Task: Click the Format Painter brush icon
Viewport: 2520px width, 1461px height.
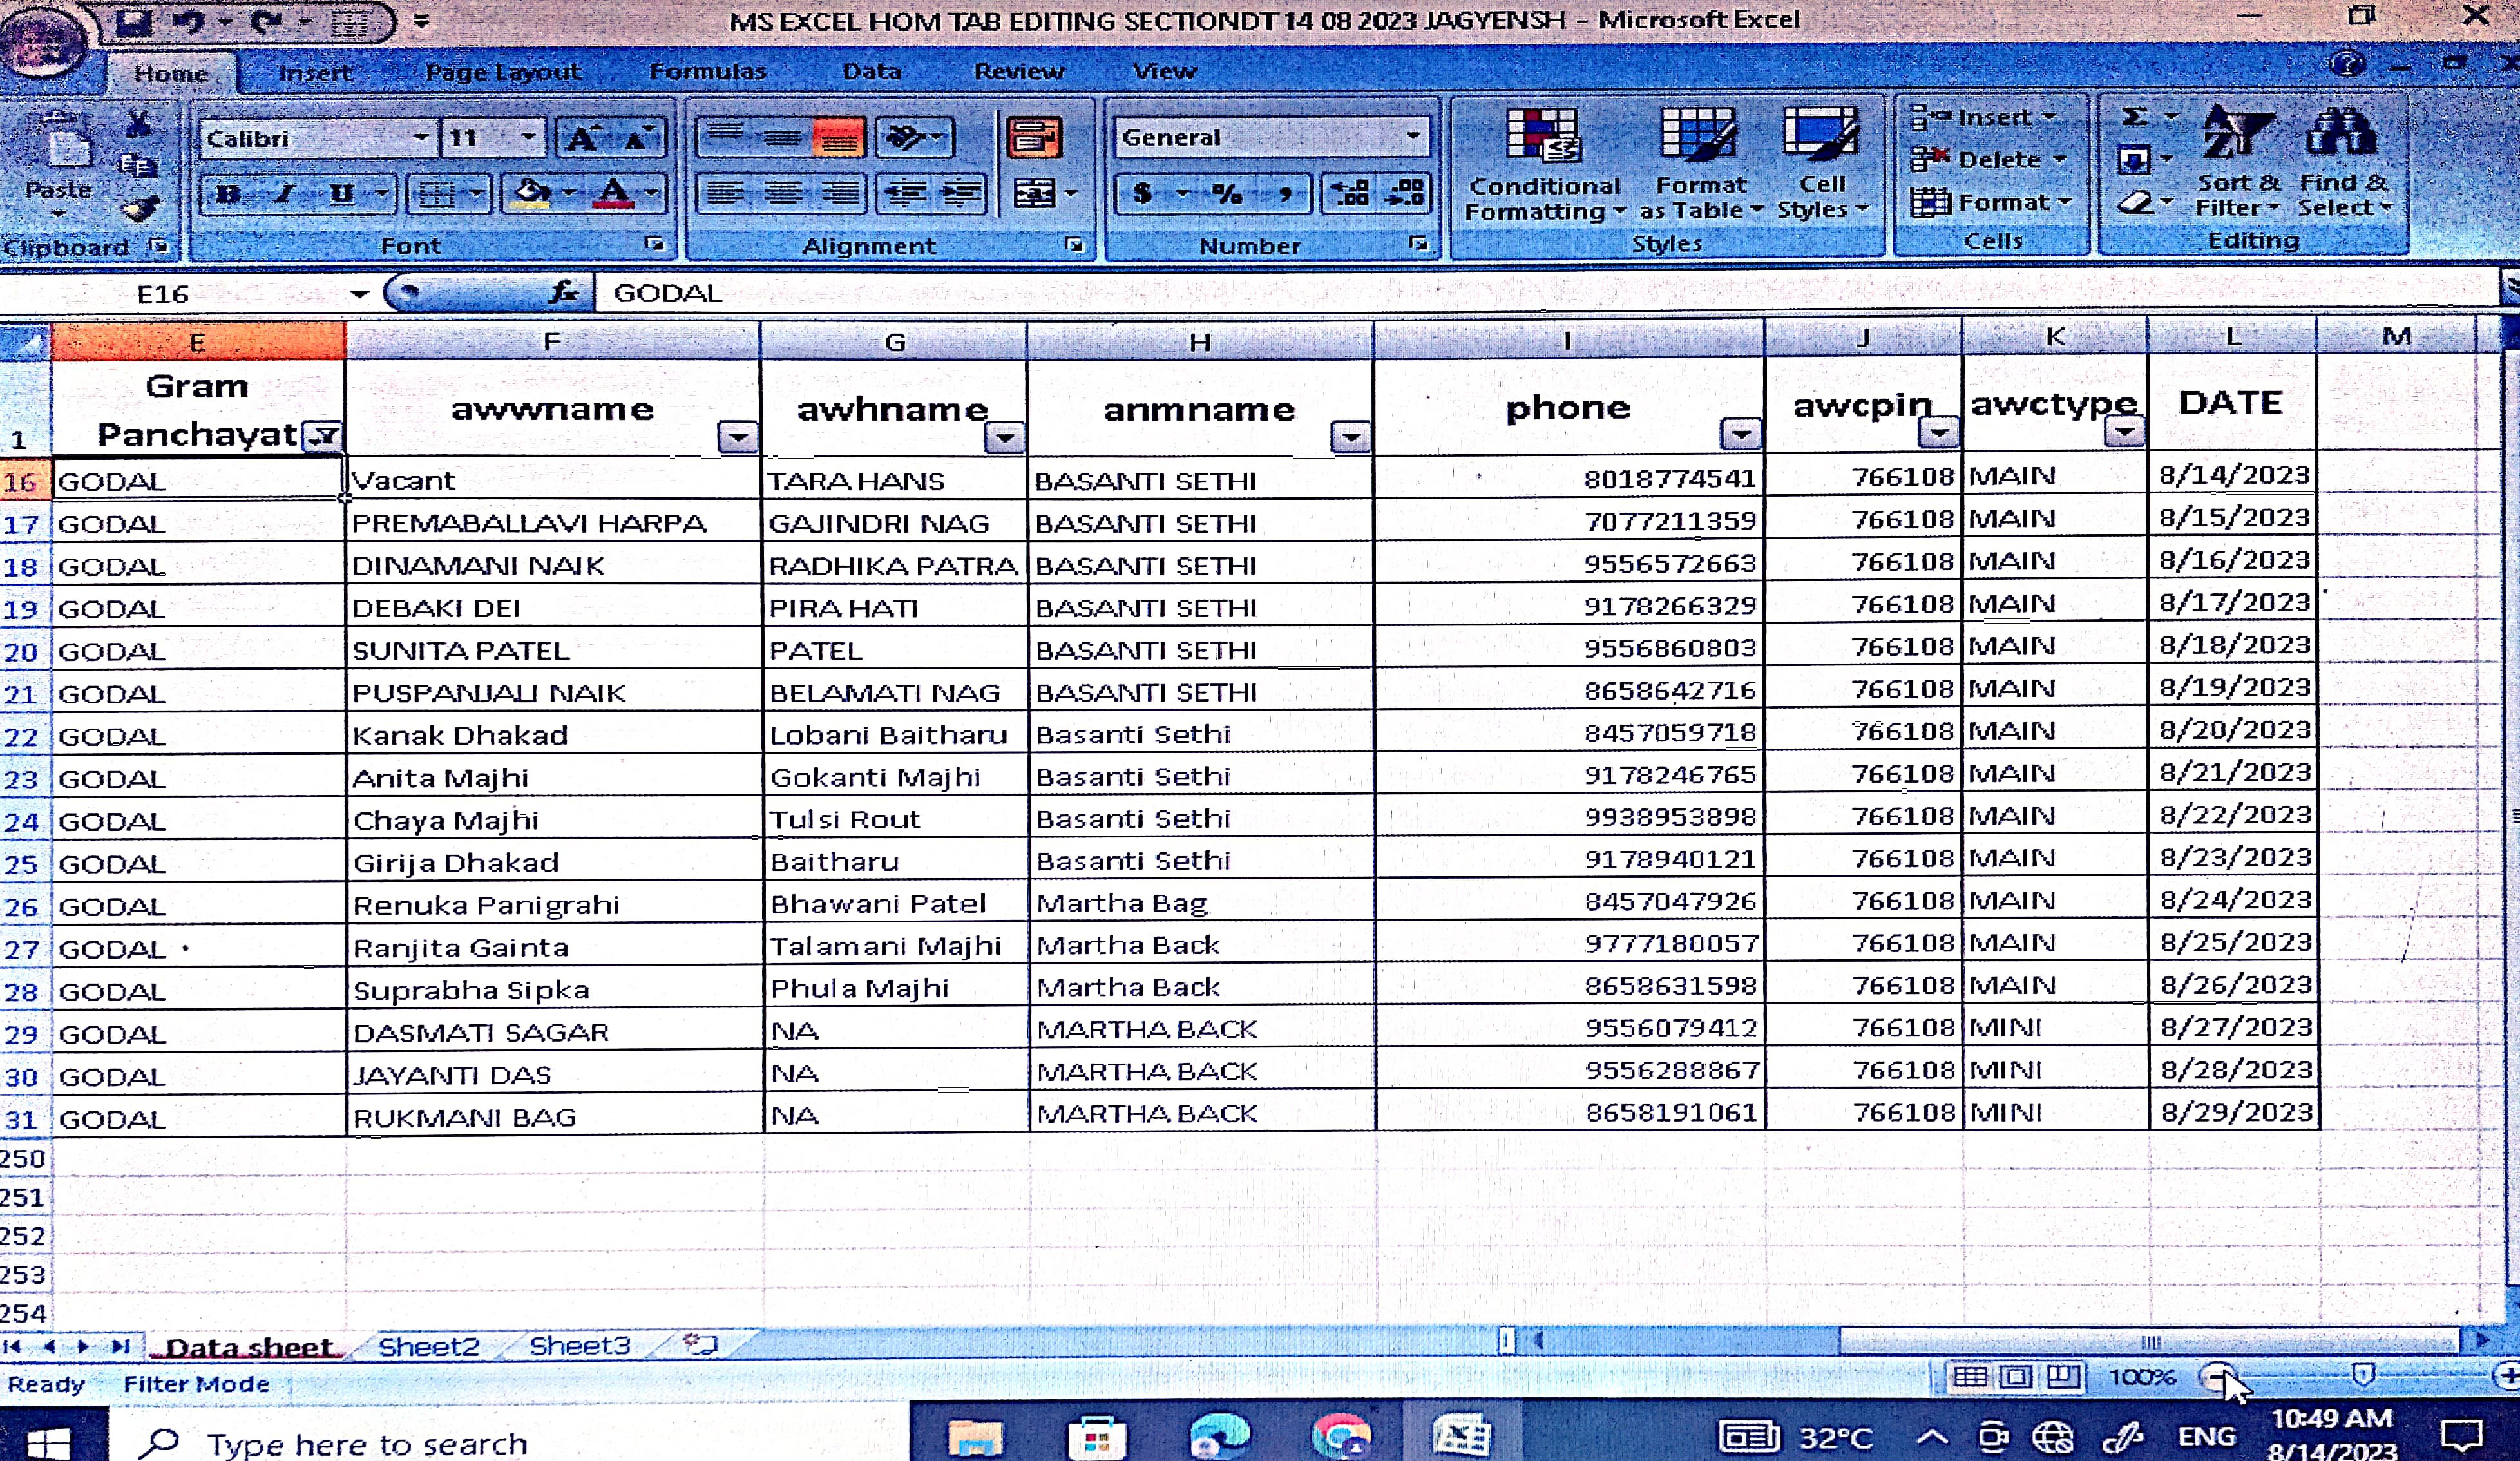Action: tap(140, 208)
